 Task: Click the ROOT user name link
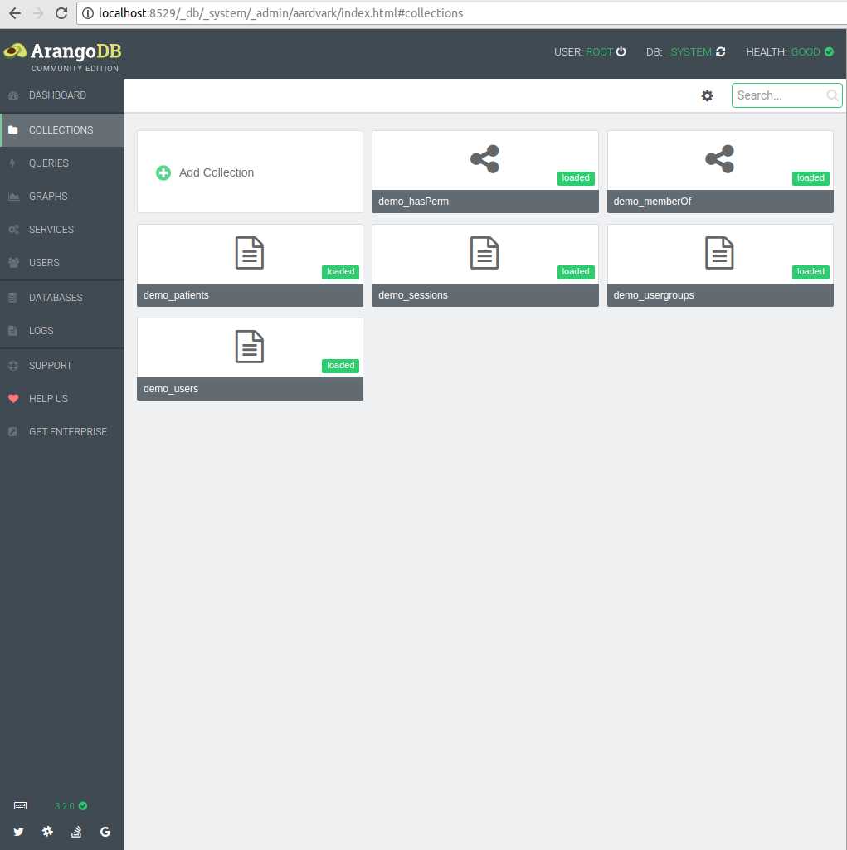point(599,52)
